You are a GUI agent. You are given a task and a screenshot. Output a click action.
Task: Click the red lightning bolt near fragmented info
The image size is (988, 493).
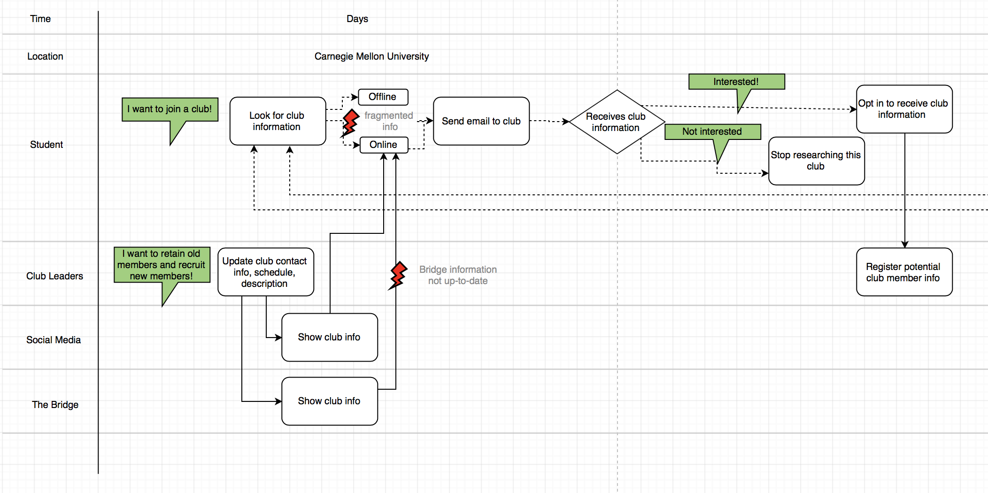(x=350, y=123)
